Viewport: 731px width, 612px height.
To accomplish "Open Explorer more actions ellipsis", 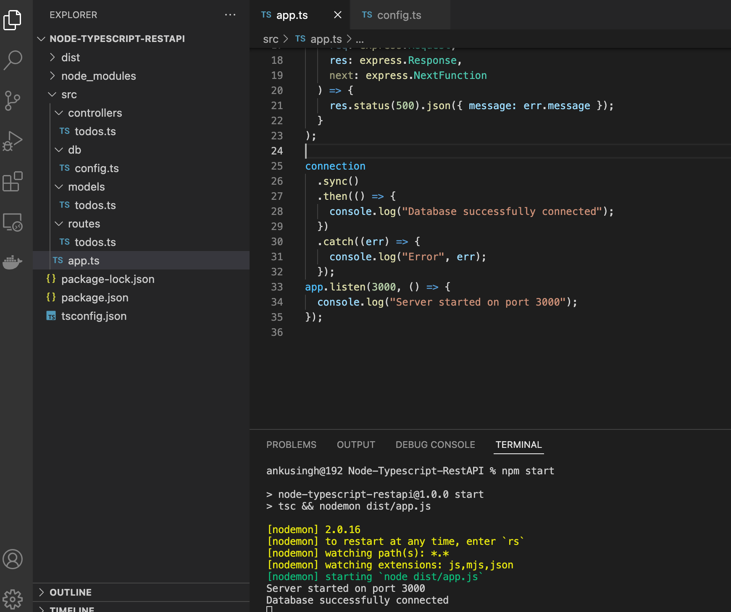I will point(230,15).
